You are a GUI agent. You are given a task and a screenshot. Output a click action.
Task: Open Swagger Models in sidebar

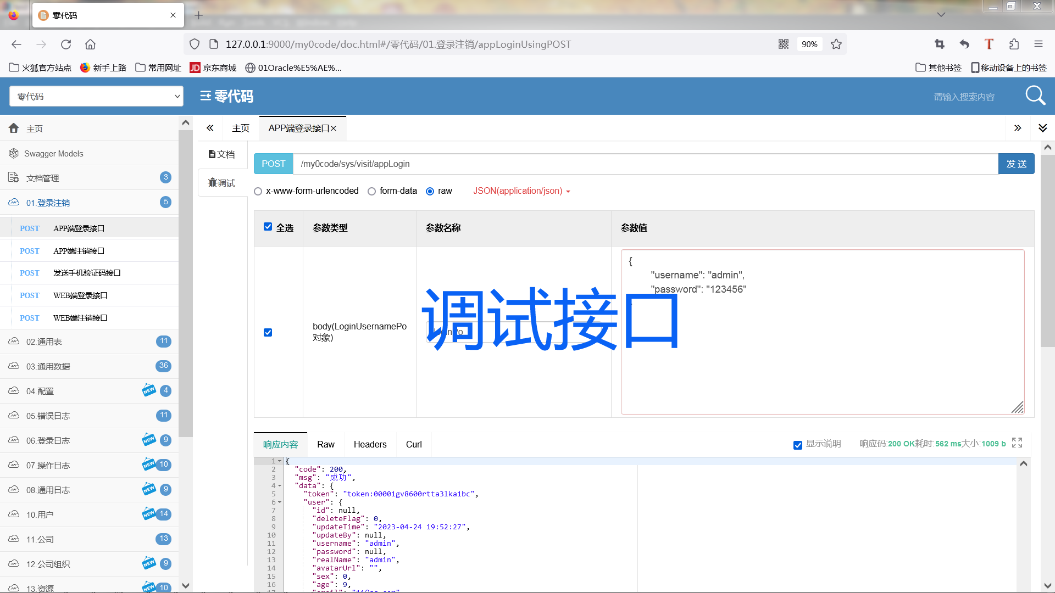[x=89, y=153]
